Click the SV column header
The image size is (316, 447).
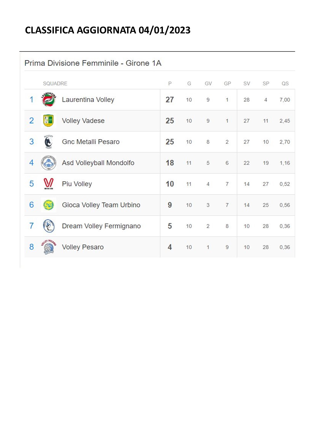(247, 84)
